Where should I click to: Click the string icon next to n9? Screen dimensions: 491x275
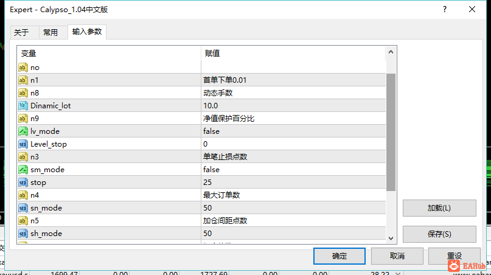pyautogui.click(x=23, y=119)
